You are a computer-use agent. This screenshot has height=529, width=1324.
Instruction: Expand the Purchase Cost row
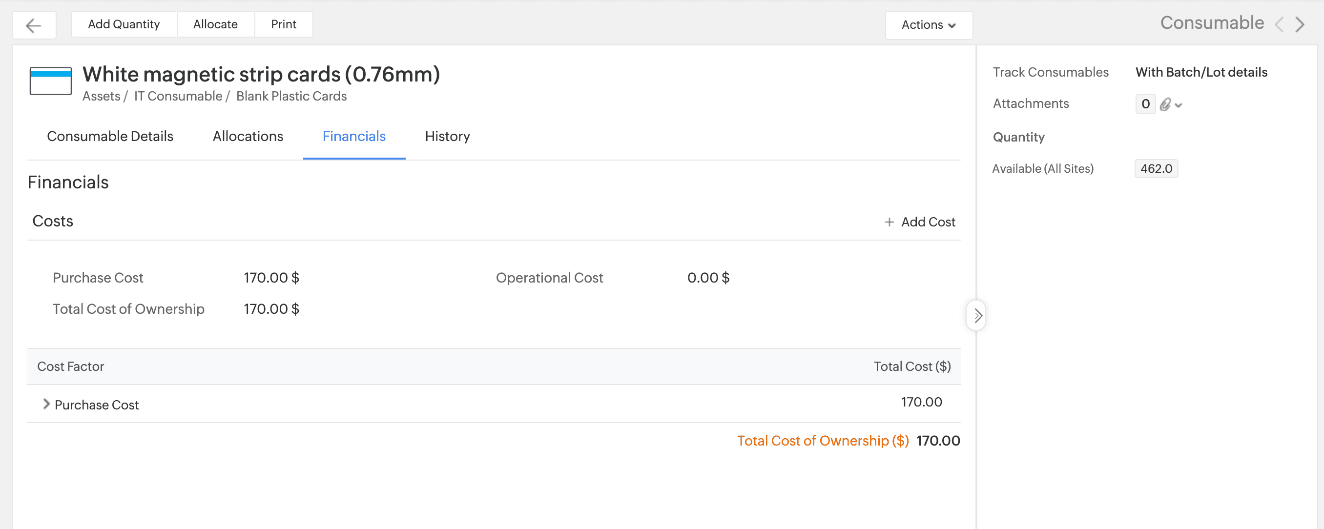(46, 404)
